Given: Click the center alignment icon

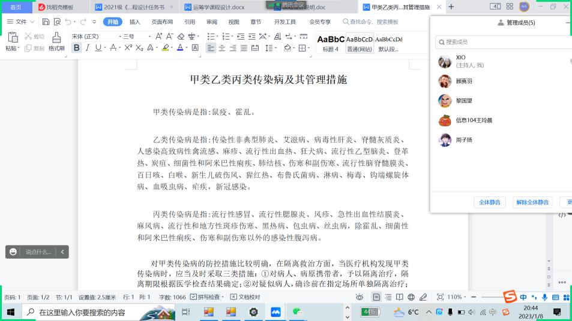Looking at the screenshot, I should tap(222, 48).
